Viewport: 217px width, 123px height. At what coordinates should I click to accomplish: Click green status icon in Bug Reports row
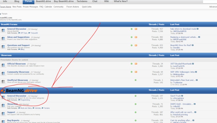coord(136,120)
